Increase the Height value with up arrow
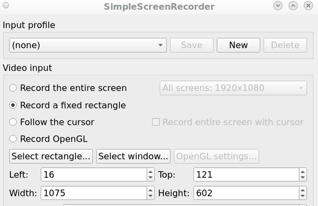This screenshot has height=206, width=318. [x=303, y=190]
